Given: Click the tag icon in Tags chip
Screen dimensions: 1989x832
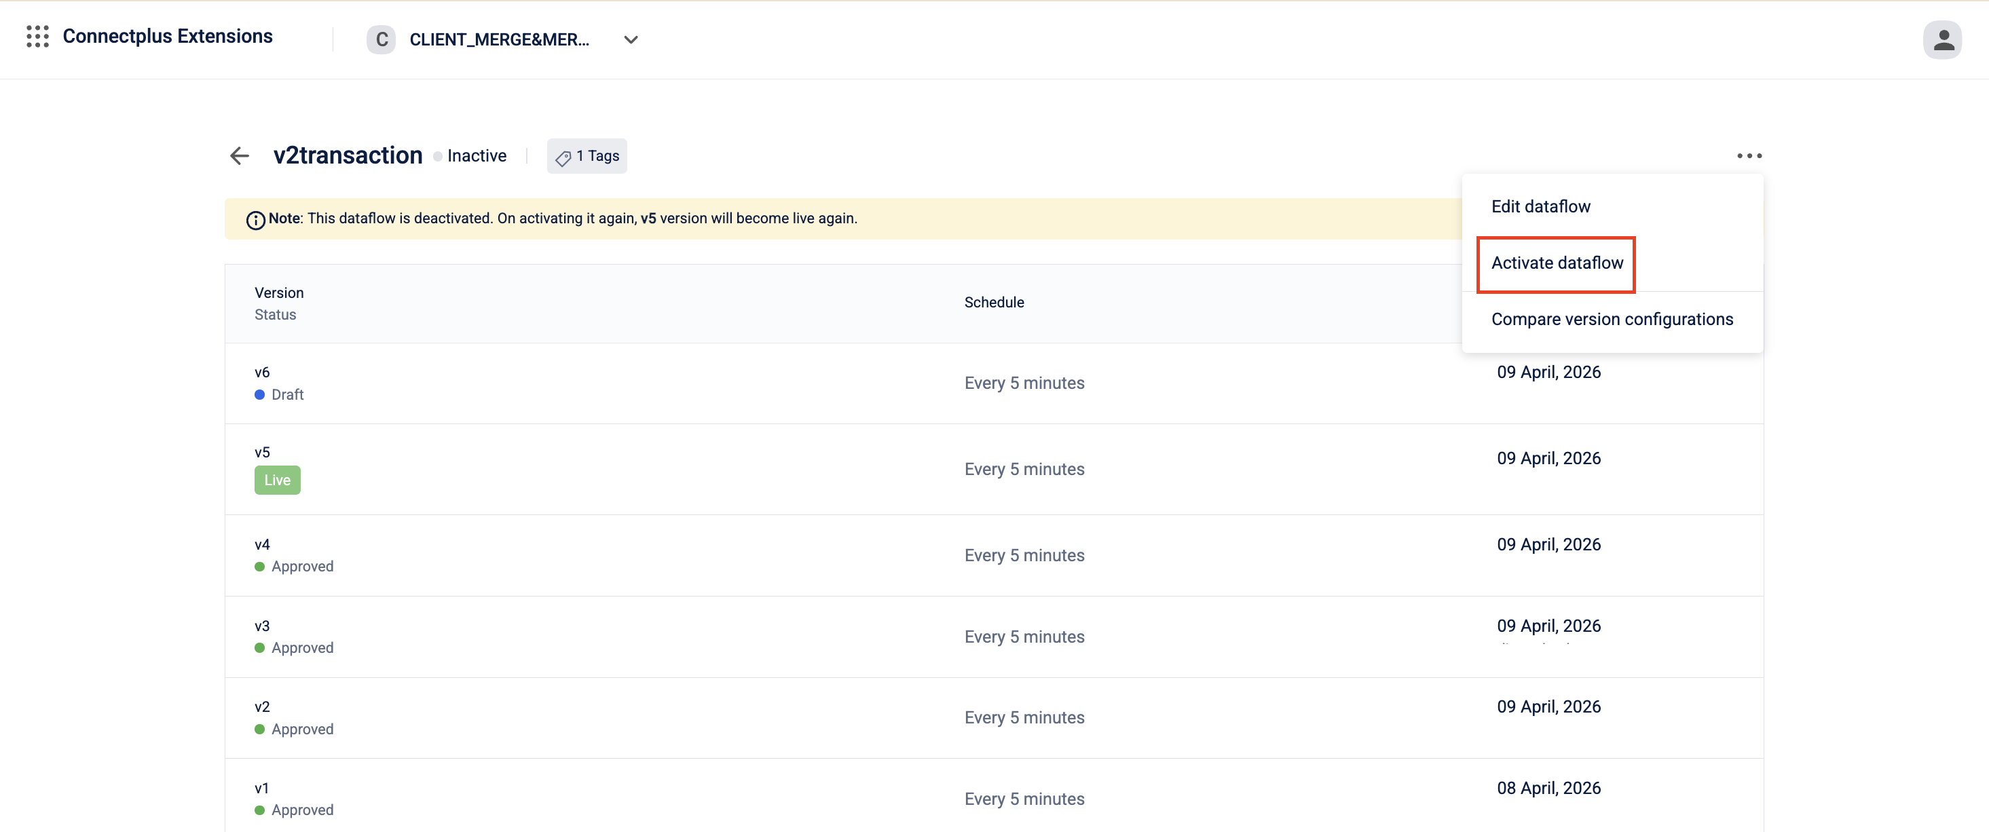Looking at the screenshot, I should coord(563,157).
